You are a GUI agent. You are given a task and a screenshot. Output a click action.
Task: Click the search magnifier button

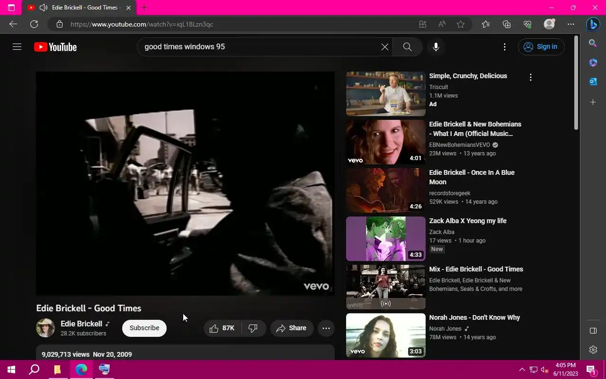pyautogui.click(x=407, y=47)
